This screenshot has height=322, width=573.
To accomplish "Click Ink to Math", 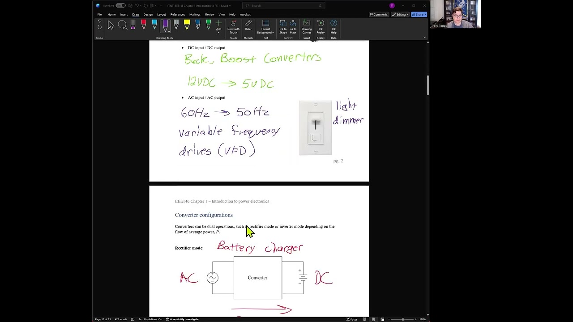I will [293, 27].
